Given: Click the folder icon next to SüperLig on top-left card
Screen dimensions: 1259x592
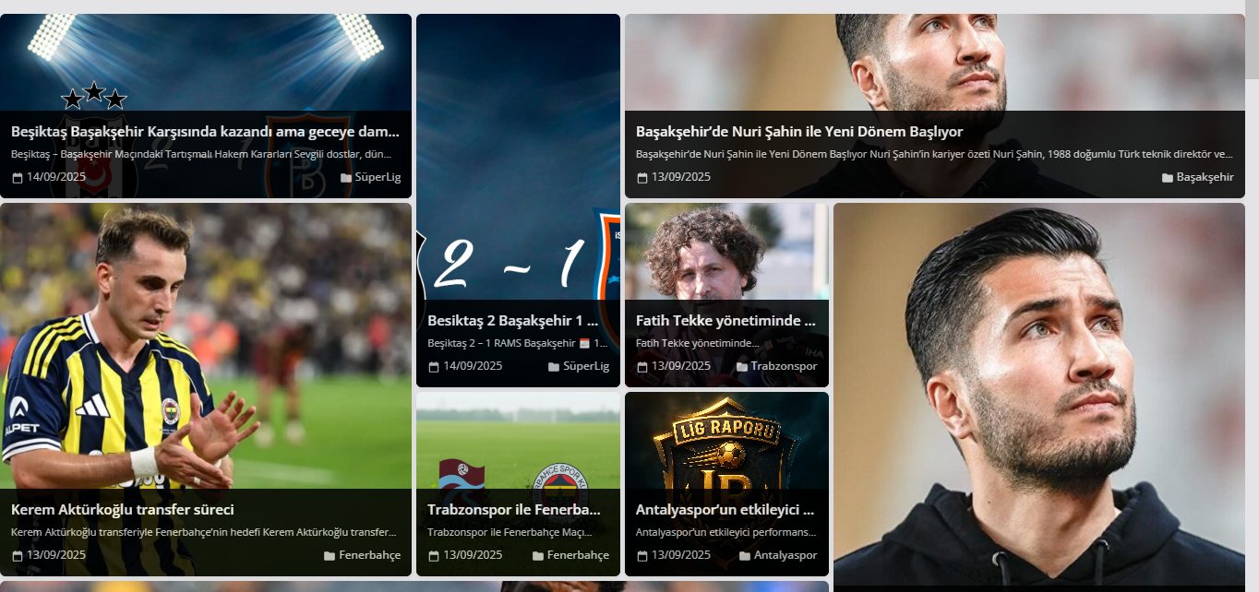Looking at the screenshot, I should coord(346,178).
